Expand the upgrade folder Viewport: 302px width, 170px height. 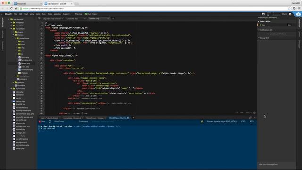(13, 82)
